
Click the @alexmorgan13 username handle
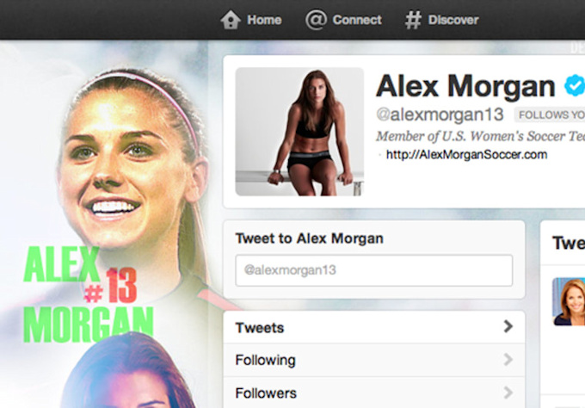point(440,114)
